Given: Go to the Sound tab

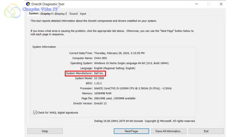Looking at the screenshot, I should [x=73, y=14].
